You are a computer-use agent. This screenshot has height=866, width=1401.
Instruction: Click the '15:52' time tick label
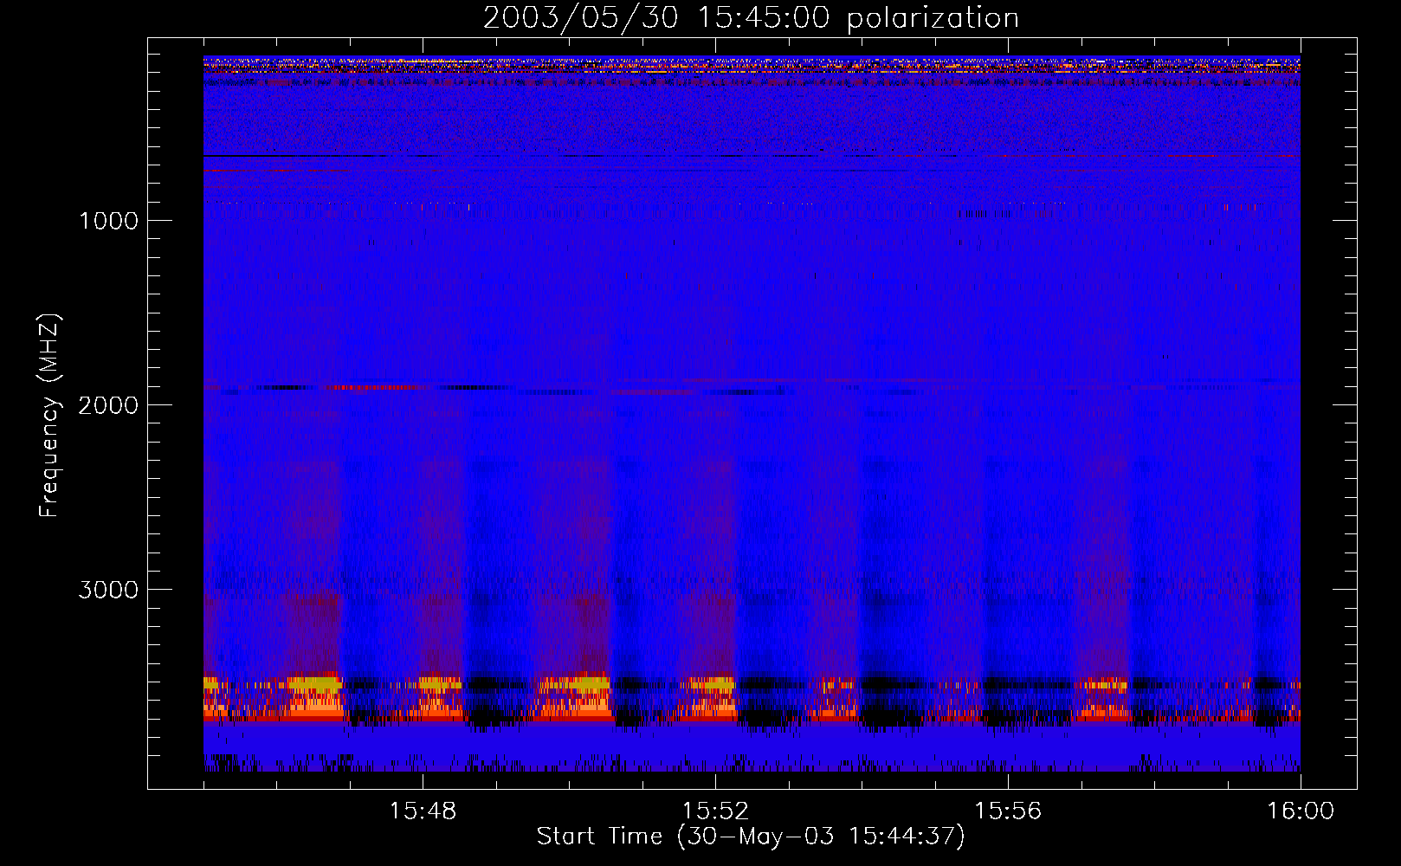715,811
